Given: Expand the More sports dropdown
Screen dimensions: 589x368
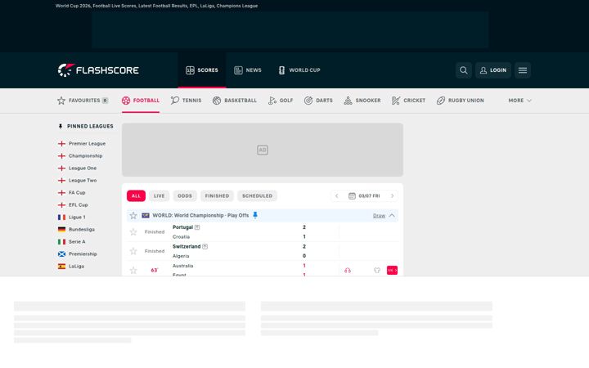Looking at the screenshot, I should [x=520, y=101].
